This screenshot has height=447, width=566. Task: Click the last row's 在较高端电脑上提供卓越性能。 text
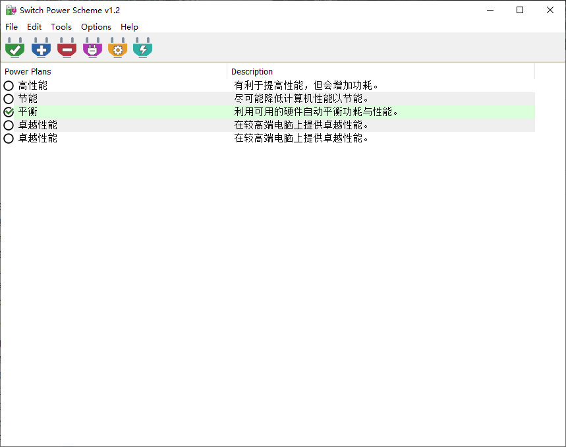click(x=300, y=138)
